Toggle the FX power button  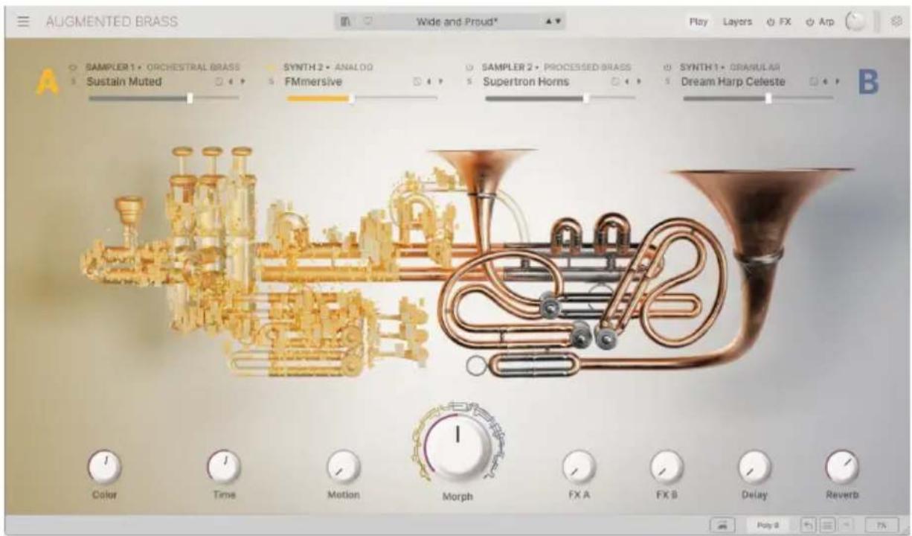coord(771,22)
